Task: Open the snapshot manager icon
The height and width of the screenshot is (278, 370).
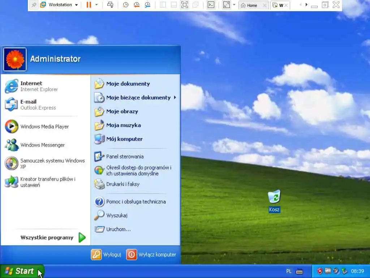Action: [x=147, y=5]
